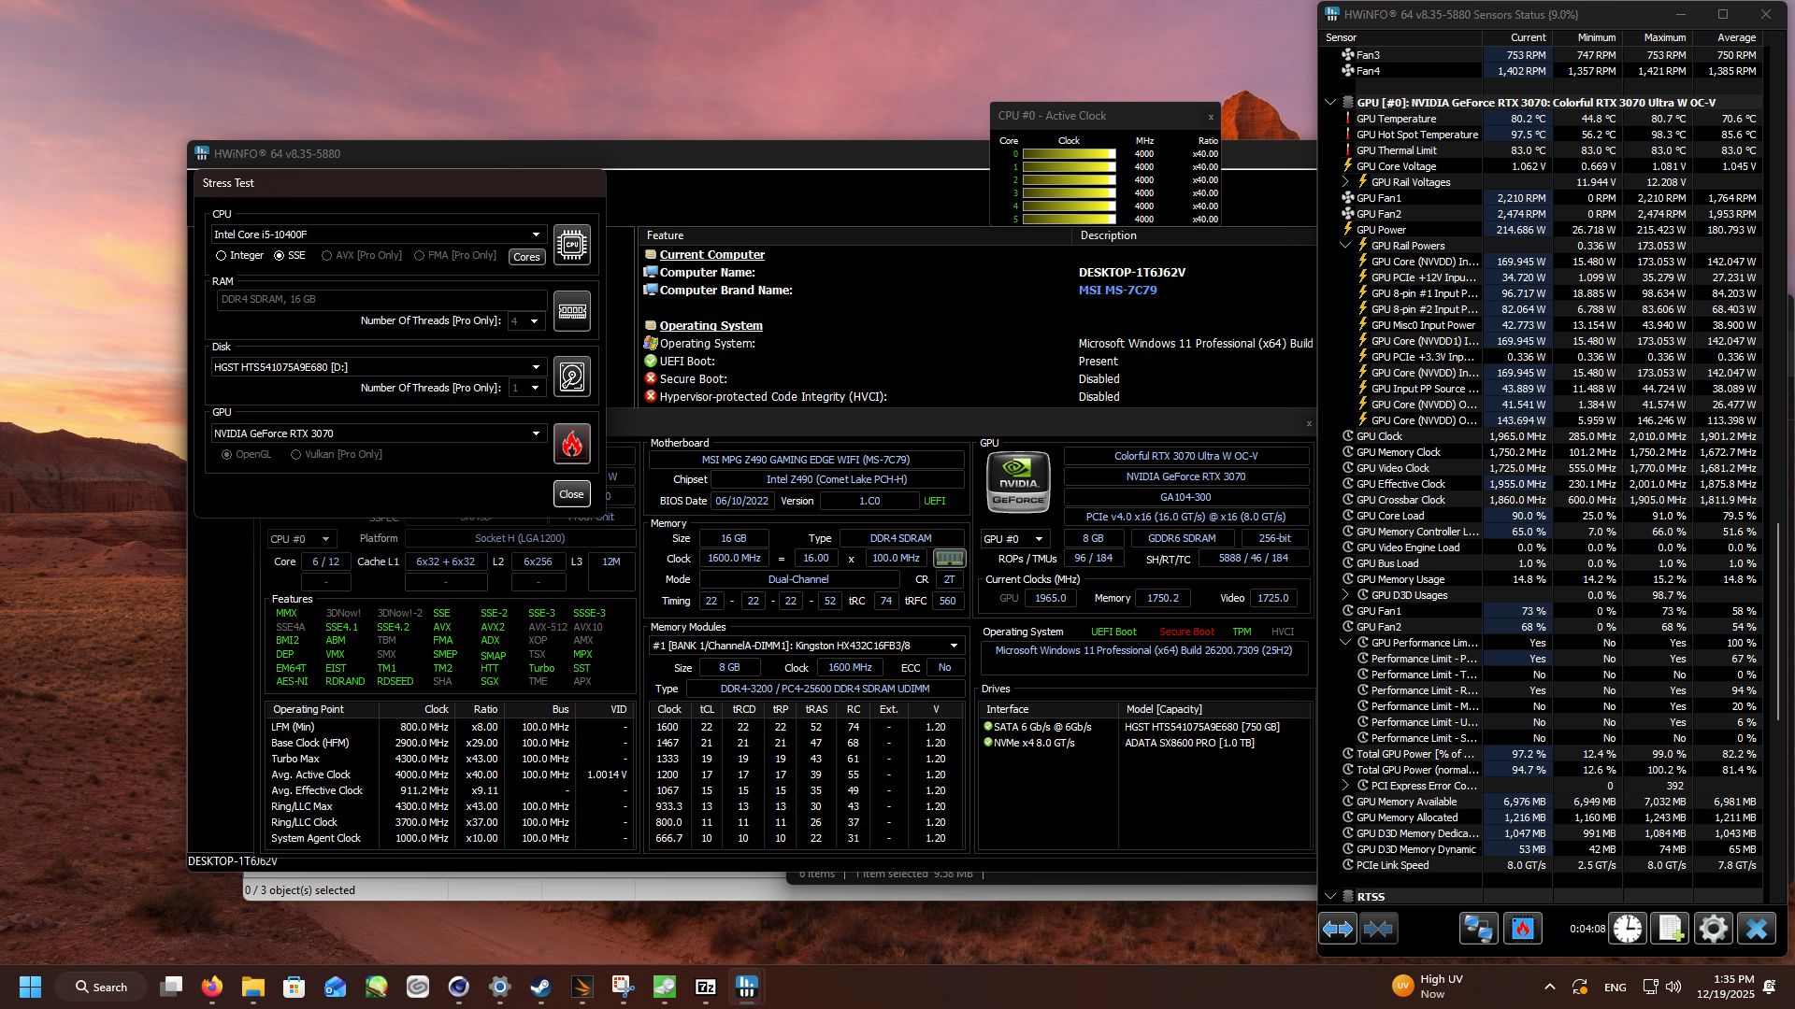Open the memory module BANK 1 dropdown
This screenshot has width=1795, height=1009.
(806, 646)
